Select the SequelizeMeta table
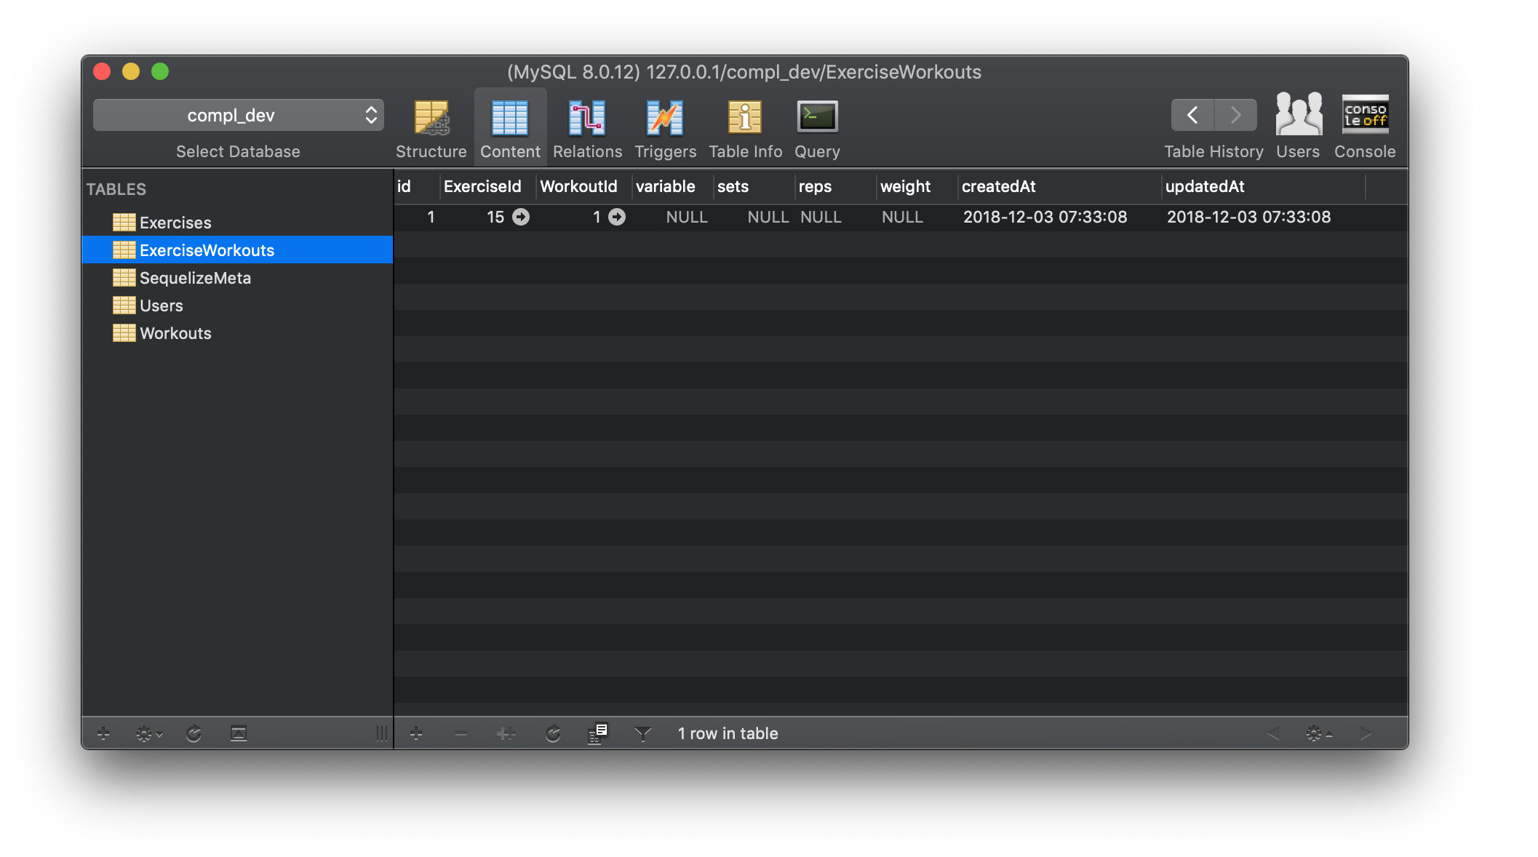This screenshot has width=1538, height=857. pos(238,278)
